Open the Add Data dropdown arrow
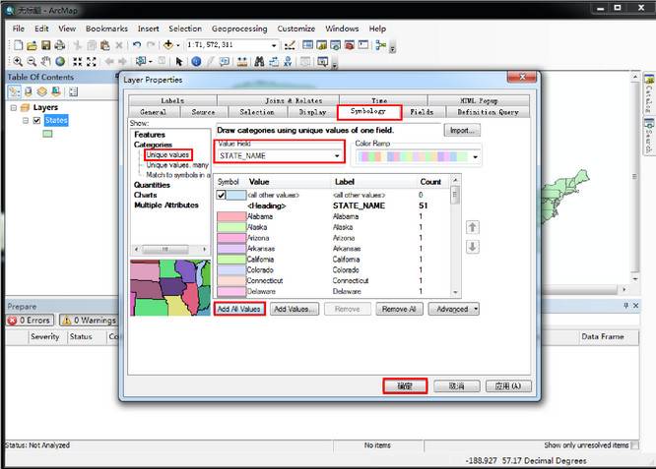Viewport: 656px width, 469px height. click(178, 45)
